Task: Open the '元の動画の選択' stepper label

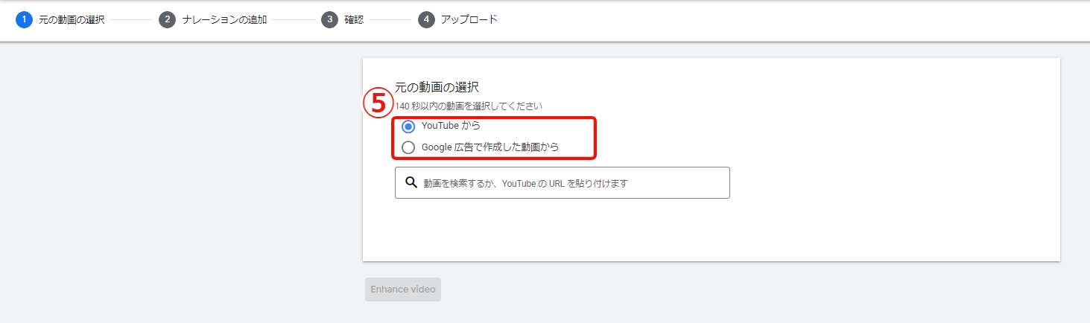Action: 72,20
